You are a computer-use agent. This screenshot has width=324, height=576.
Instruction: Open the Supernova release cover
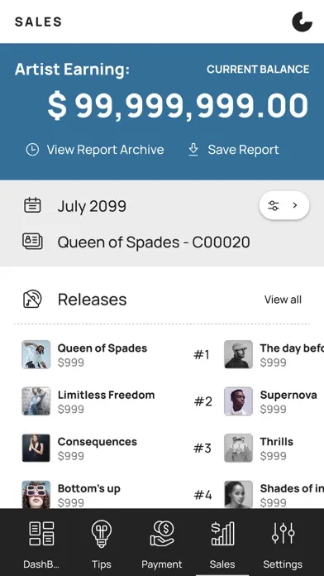coord(239,401)
